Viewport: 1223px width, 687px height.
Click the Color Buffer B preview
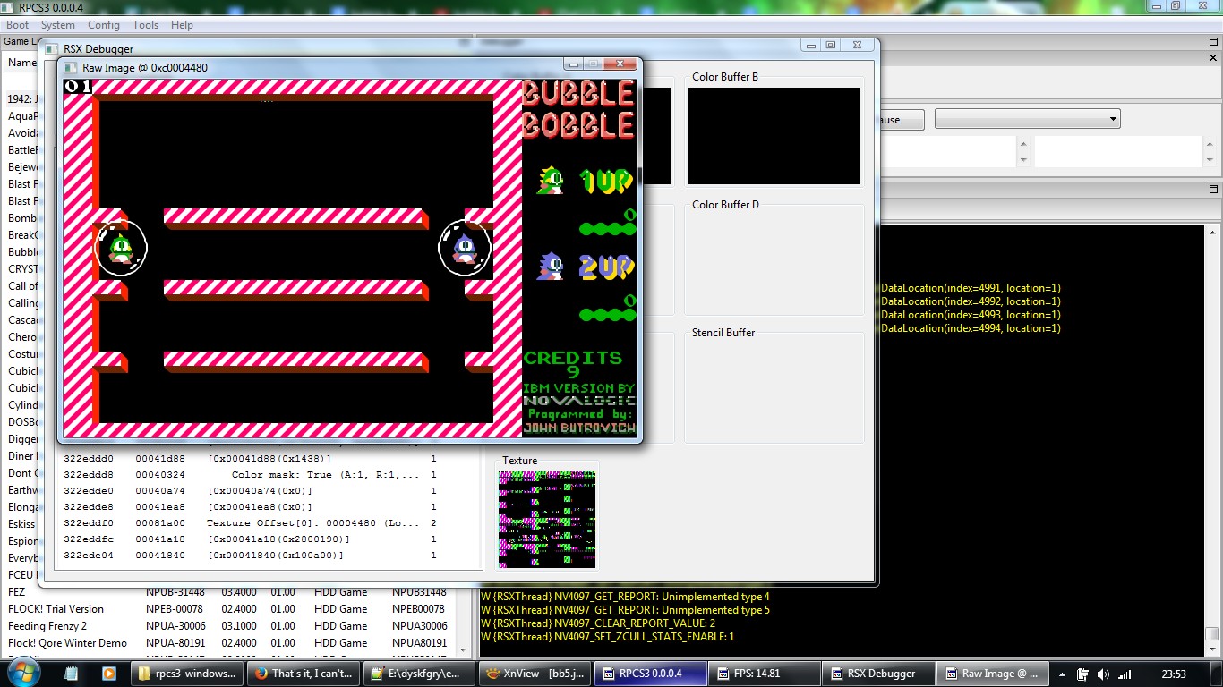tap(774, 136)
